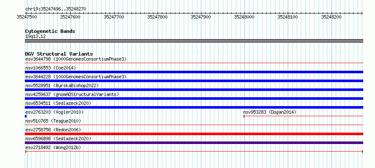375x168 pixels.
Task: Open variant nsv1066553 (Coe2014) label
Action: coord(51,68)
